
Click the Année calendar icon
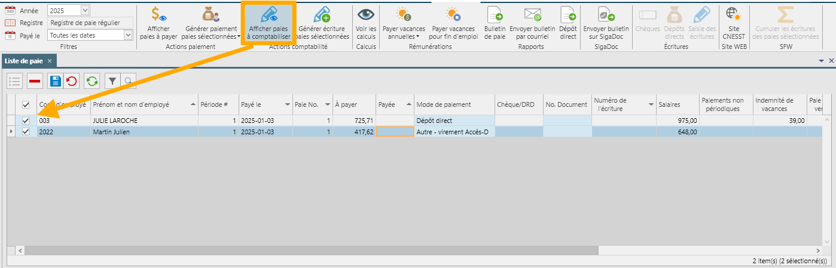coord(10,10)
